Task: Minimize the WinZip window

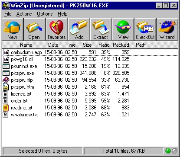Action: tap(159, 6)
